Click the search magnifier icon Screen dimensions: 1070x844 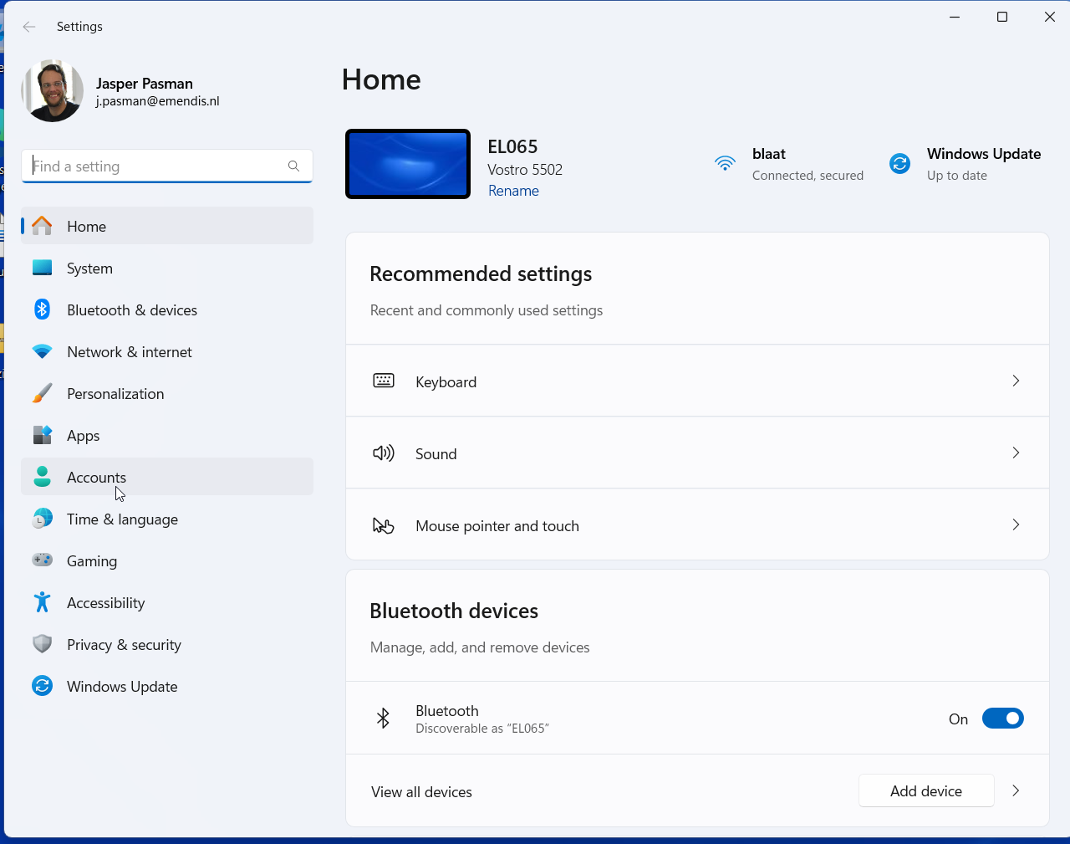(293, 166)
